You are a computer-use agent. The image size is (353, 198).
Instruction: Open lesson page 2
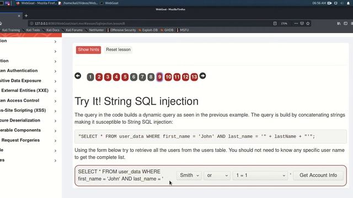coord(99,77)
